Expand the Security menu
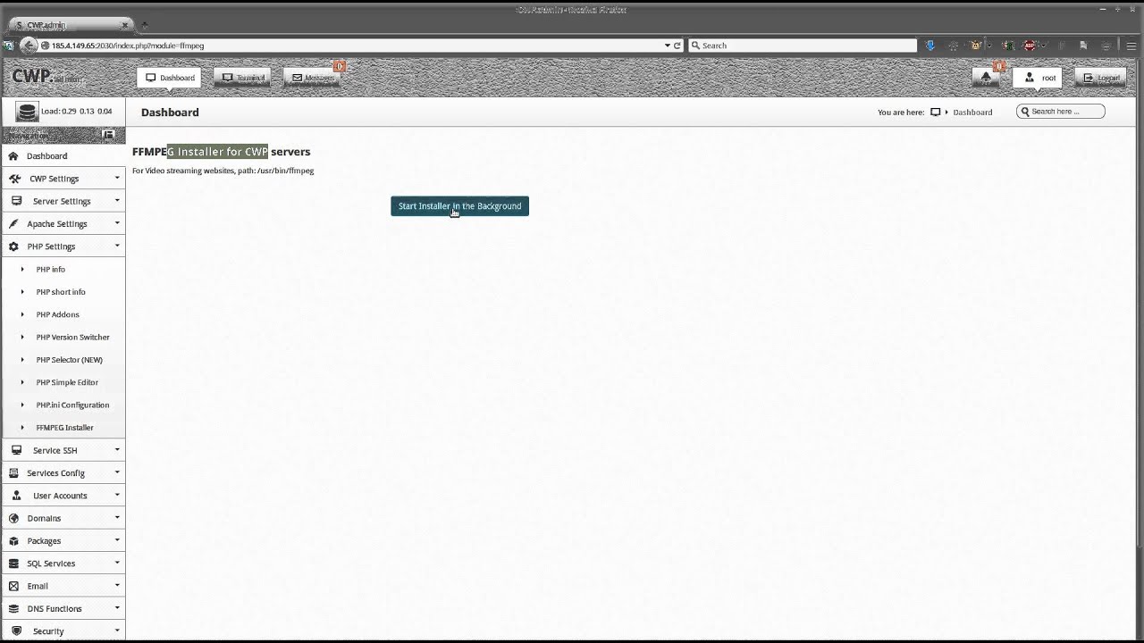 click(63, 631)
